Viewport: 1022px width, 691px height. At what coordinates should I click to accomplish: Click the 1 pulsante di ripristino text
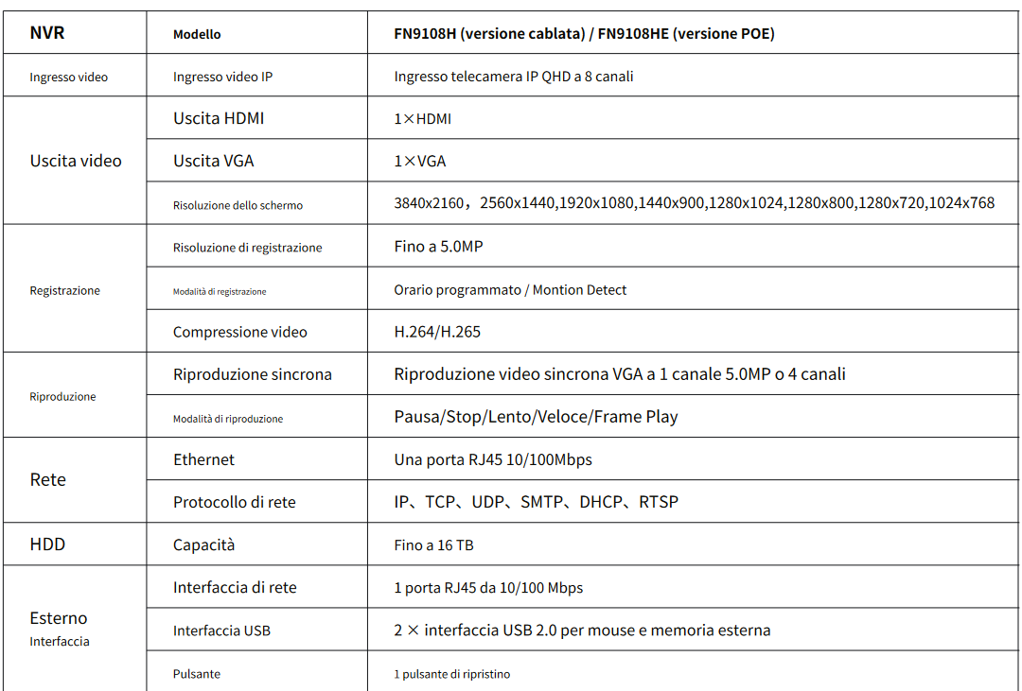452,674
